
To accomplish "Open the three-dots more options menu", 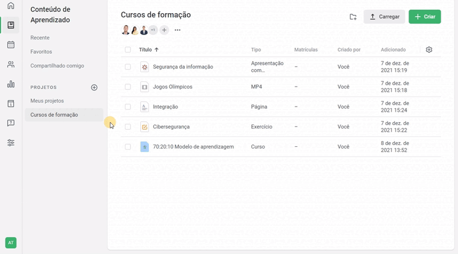I will tap(177, 30).
